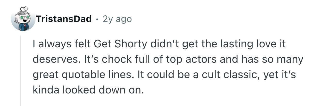The height and width of the screenshot is (106, 330).
Task: Click the dot separator before the timestamp
Action: (x=97, y=19)
